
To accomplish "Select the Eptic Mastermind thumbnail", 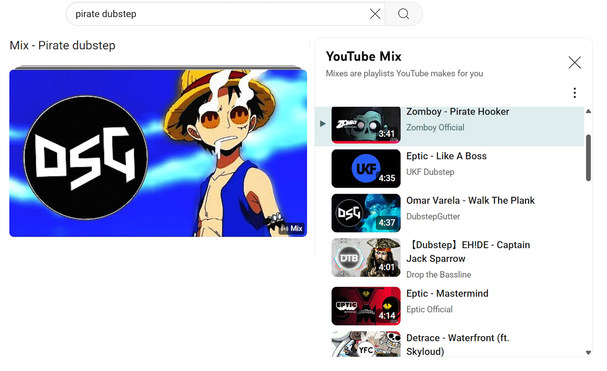I will click(x=366, y=306).
